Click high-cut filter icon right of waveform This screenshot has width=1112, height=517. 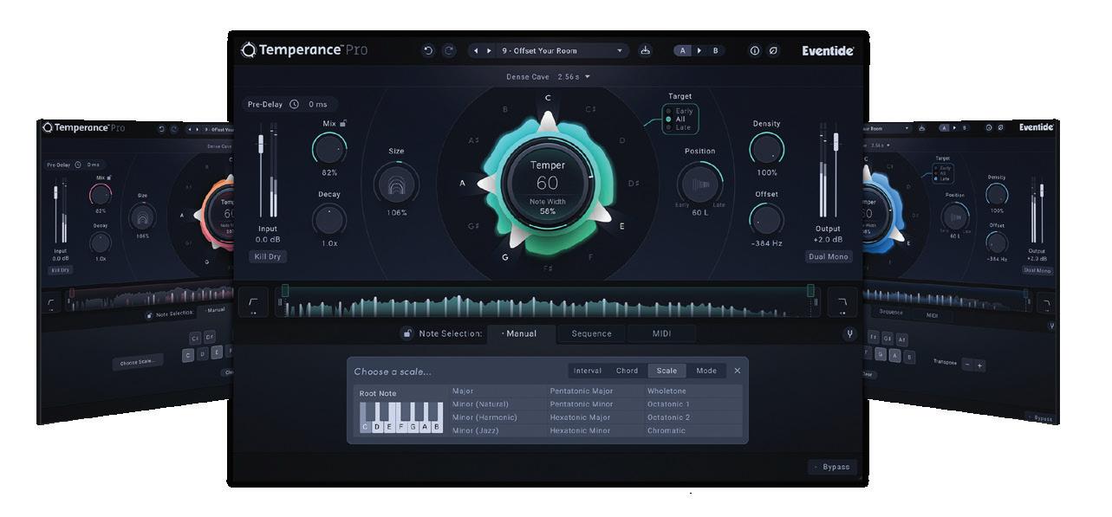(x=842, y=302)
